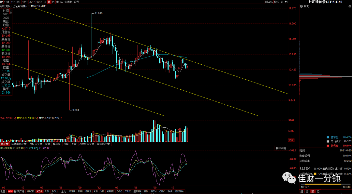Viewport: 352px width, 194px height.
Task: Open the 多周期 multi-period view
Action: pos(68,2)
